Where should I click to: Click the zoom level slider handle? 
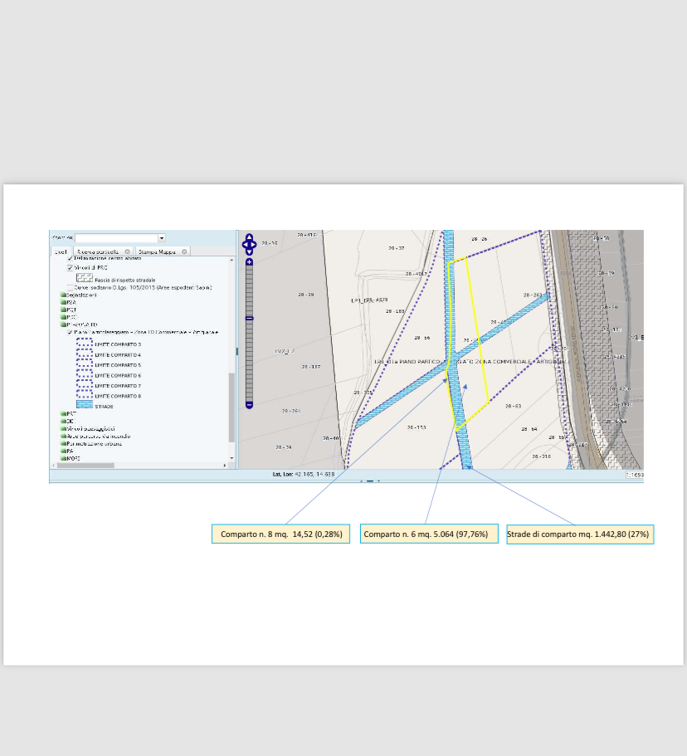point(249,318)
